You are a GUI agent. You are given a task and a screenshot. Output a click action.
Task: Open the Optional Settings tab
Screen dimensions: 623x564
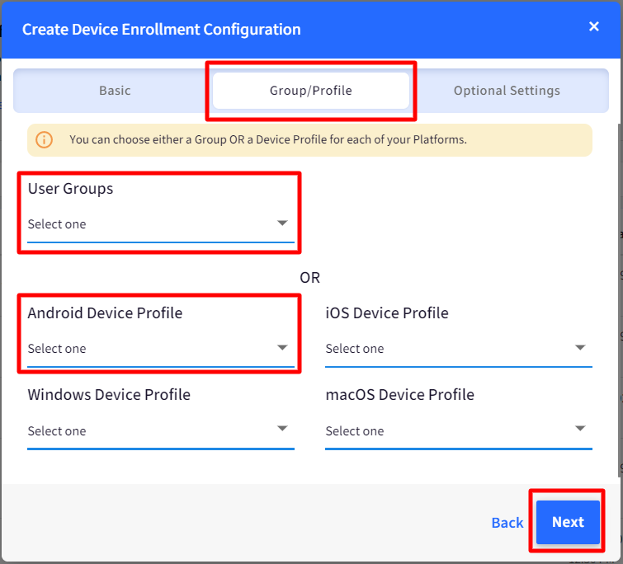pos(507,91)
